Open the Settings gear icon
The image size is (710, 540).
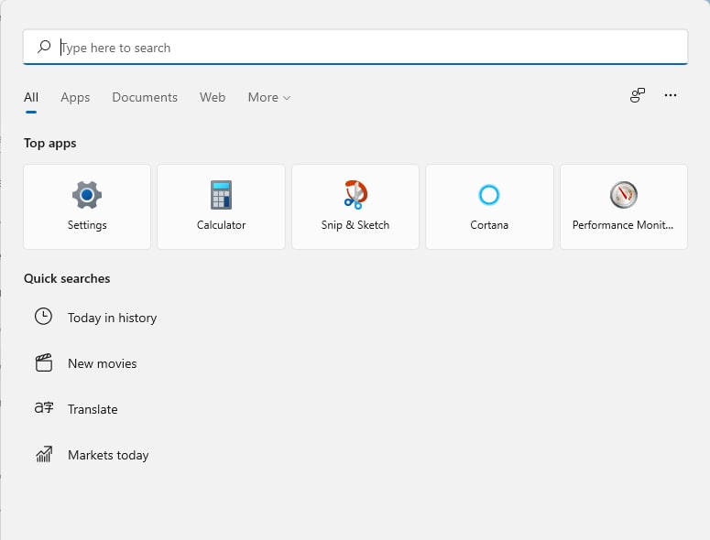(87, 195)
